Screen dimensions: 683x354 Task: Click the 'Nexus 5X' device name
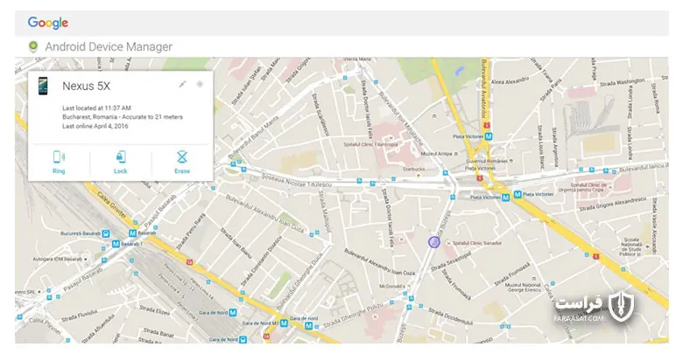click(x=86, y=86)
